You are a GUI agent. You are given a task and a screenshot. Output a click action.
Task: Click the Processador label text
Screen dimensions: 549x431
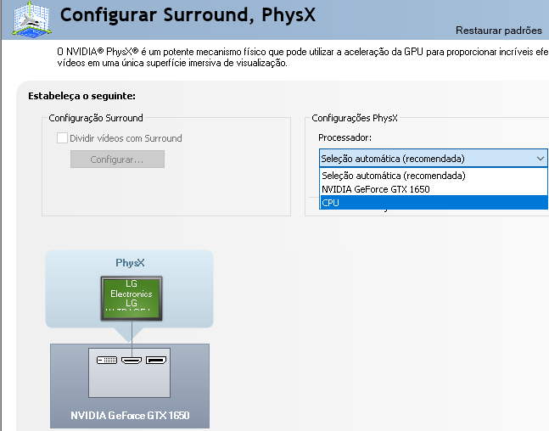click(x=345, y=137)
